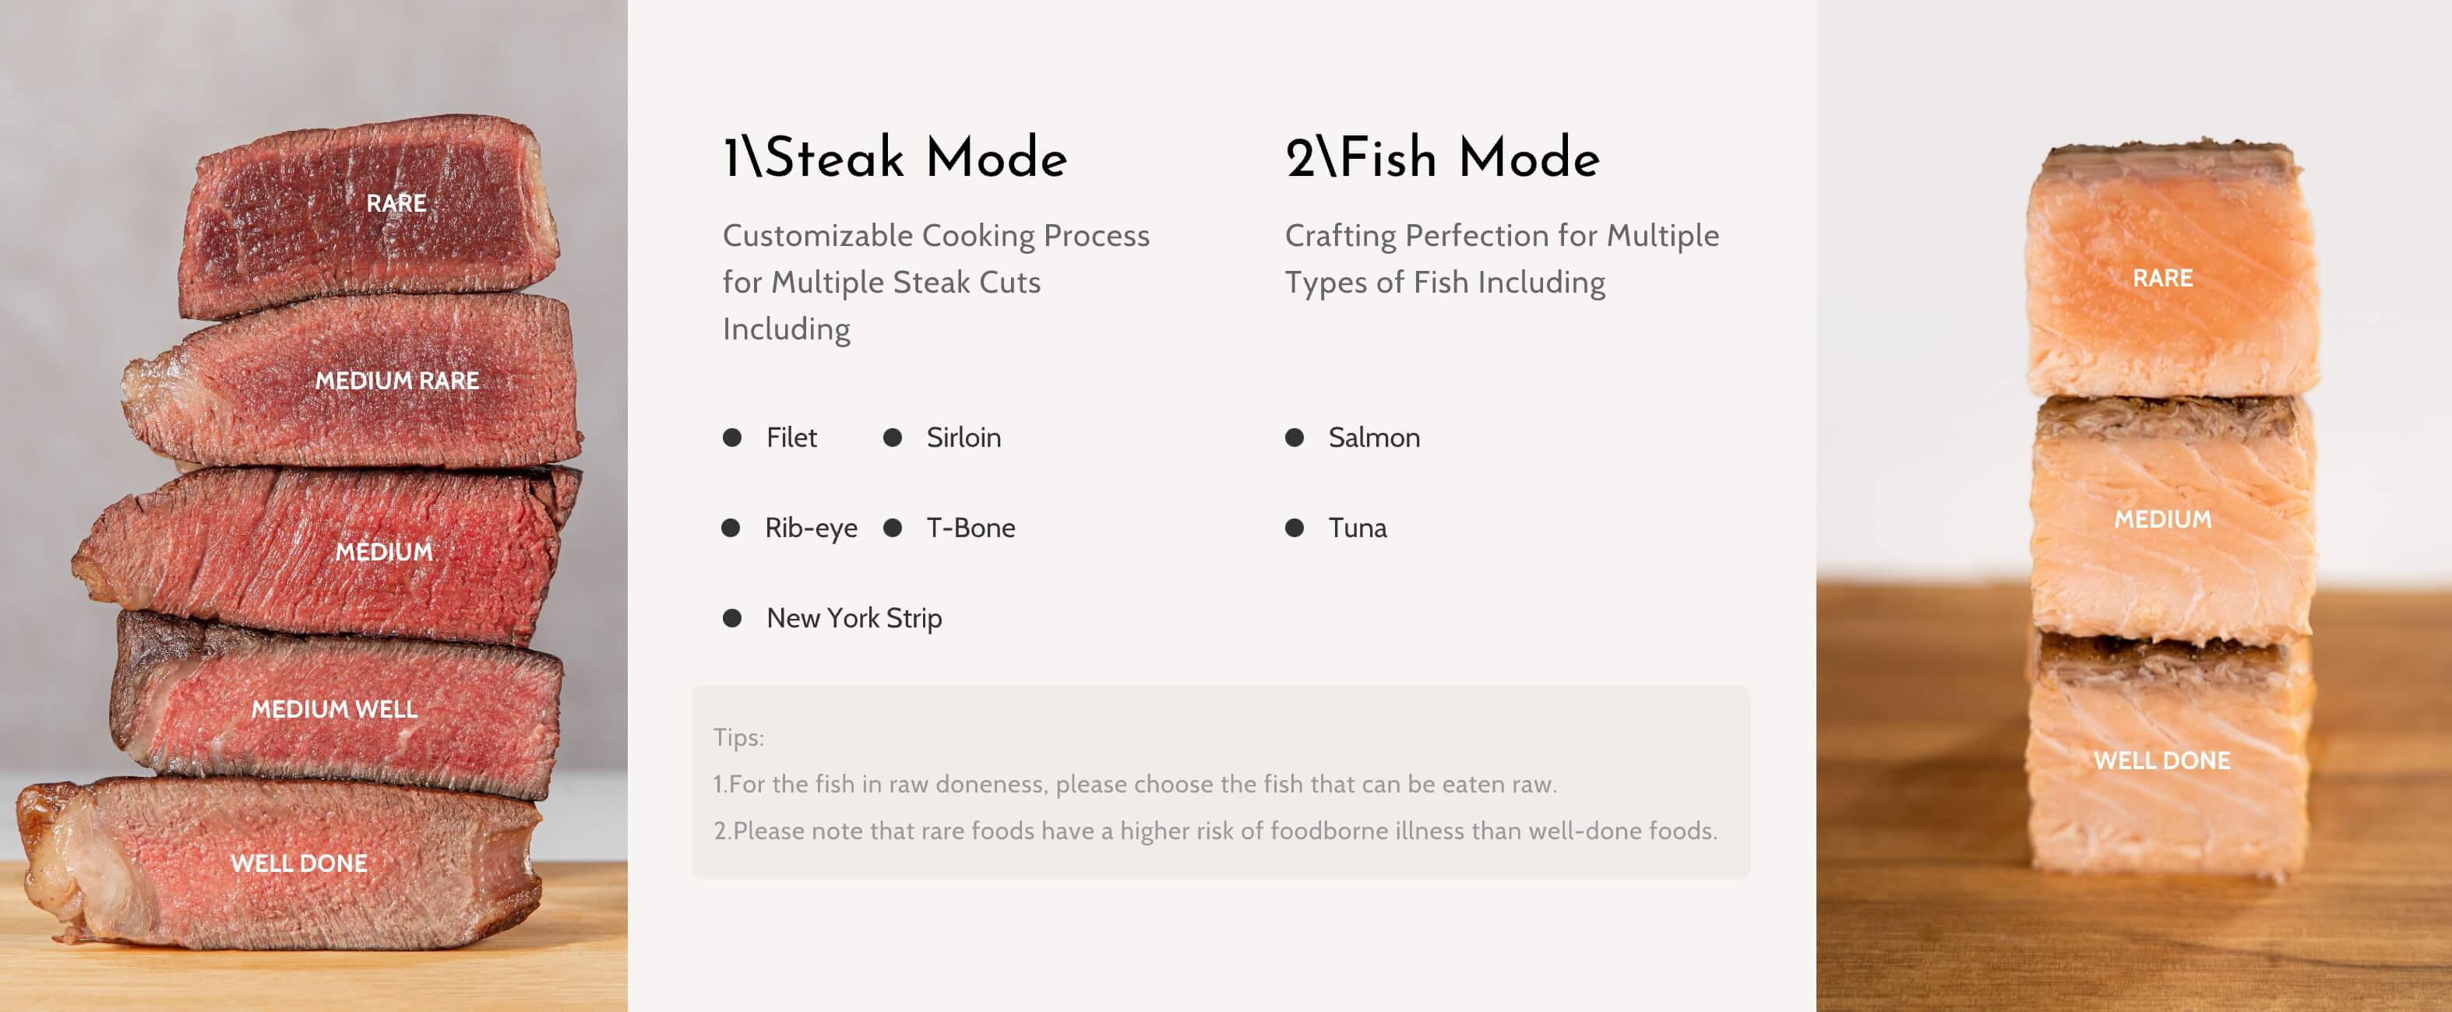Viewport: 2452px width, 1012px height.
Task: Click the WELL DONE label on the steak
Action: tap(299, 863)
